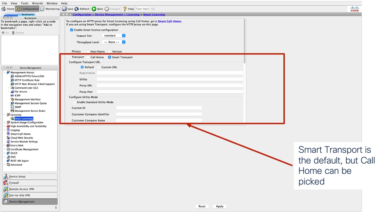Expand the System Image/Configuration node
376x212 pixels.
[x=4, y=123]
